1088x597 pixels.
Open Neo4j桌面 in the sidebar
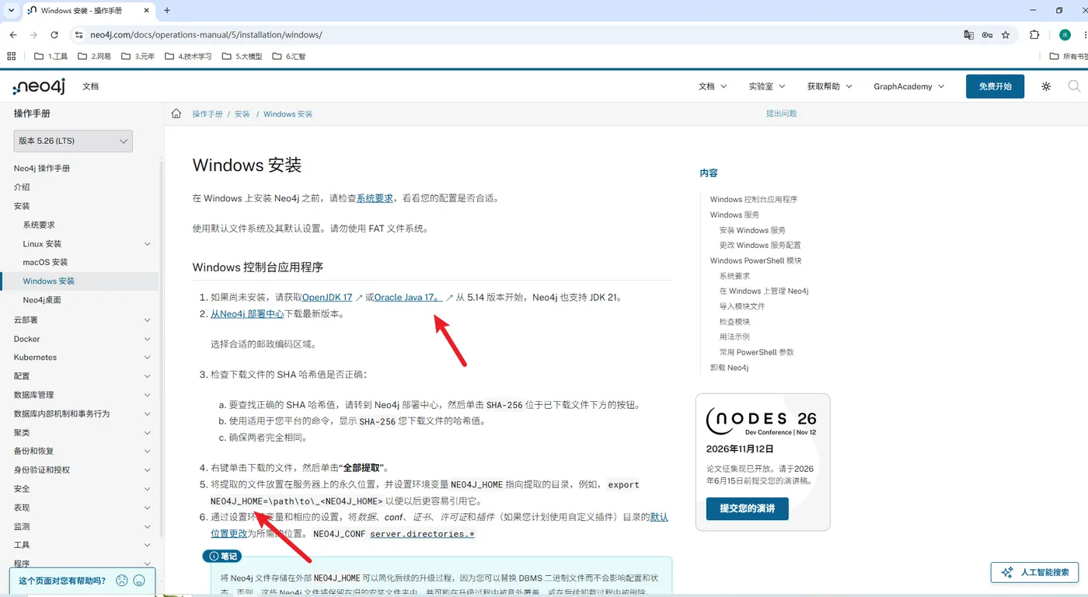coord(42,299)
